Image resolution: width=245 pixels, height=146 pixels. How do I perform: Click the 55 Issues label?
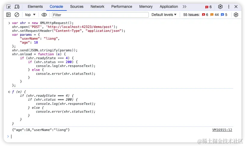tap(191, 15)
